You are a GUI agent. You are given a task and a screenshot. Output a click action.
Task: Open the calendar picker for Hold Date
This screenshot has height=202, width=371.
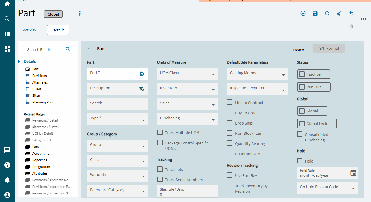click(353, 172)
